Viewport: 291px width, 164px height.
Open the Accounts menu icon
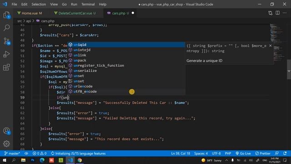click(x=6, y=131)
